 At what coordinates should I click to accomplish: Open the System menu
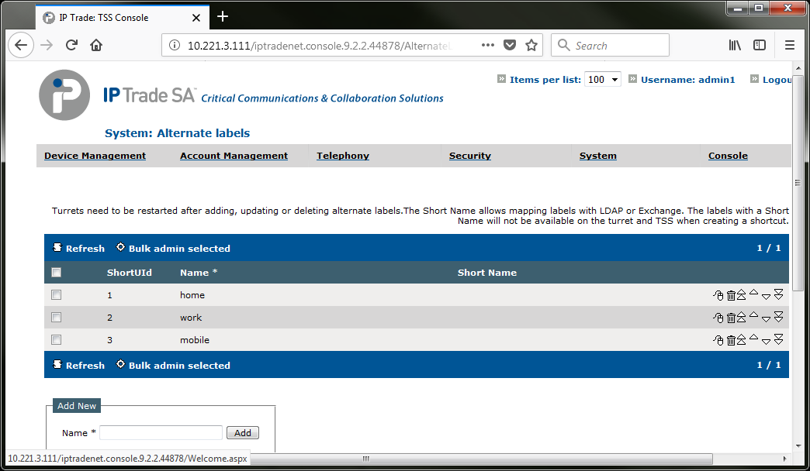pyautogui.click(x=598, y=156)
